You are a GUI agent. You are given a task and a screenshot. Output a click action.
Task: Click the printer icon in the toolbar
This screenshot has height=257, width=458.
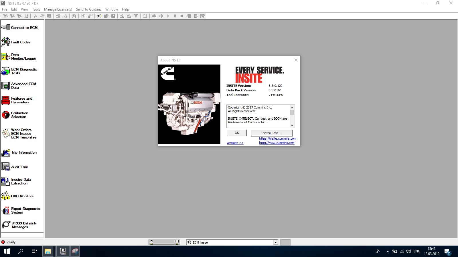(58, 16)
